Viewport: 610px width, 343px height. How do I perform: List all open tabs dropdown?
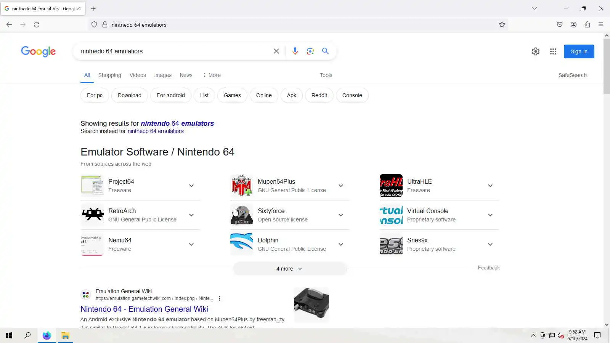(535, 8)
